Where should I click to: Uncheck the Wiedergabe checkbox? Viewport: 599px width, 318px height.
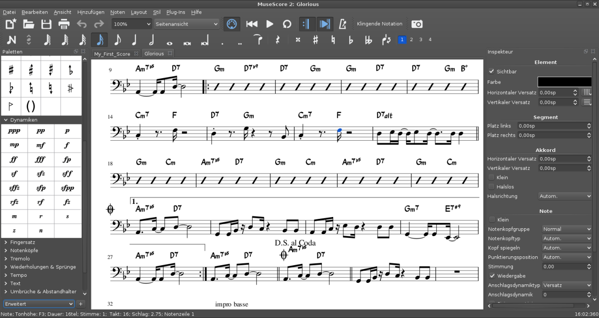(x=492, y=276)
